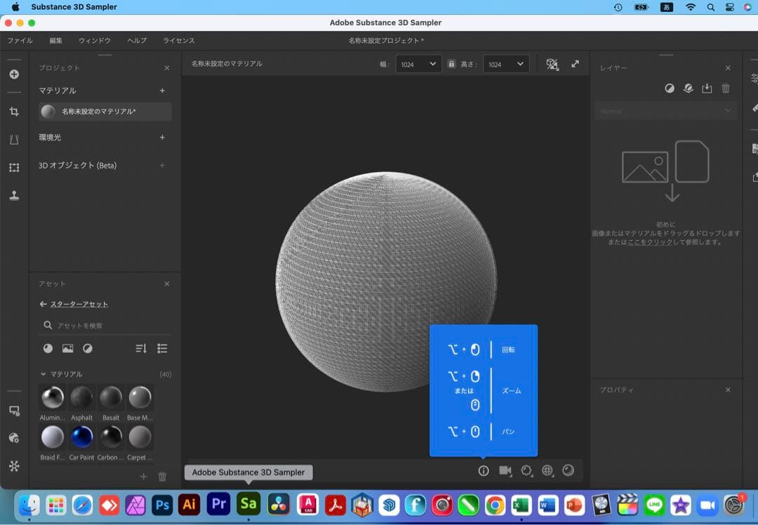The image size is (758, 525).
Task: Open the width 1024 dropdown
Action: tap(419, 63)
